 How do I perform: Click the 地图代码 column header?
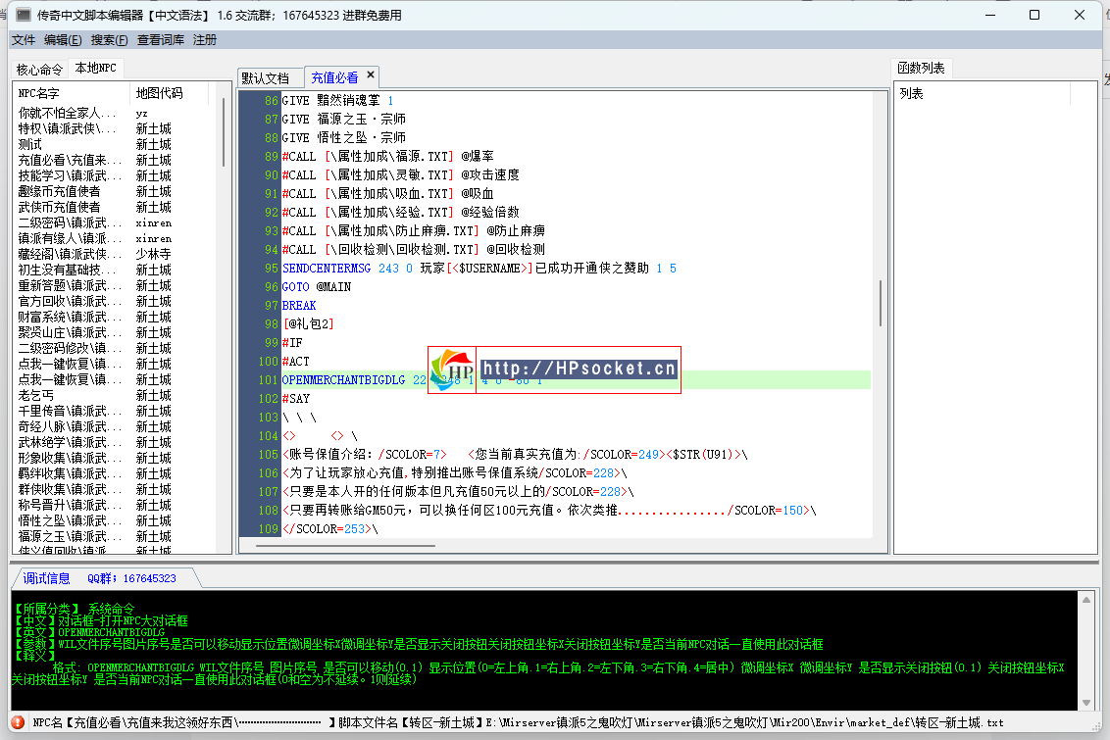click(172, 93)
